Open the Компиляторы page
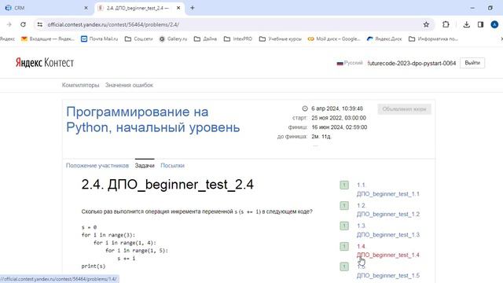 (80, 85)
